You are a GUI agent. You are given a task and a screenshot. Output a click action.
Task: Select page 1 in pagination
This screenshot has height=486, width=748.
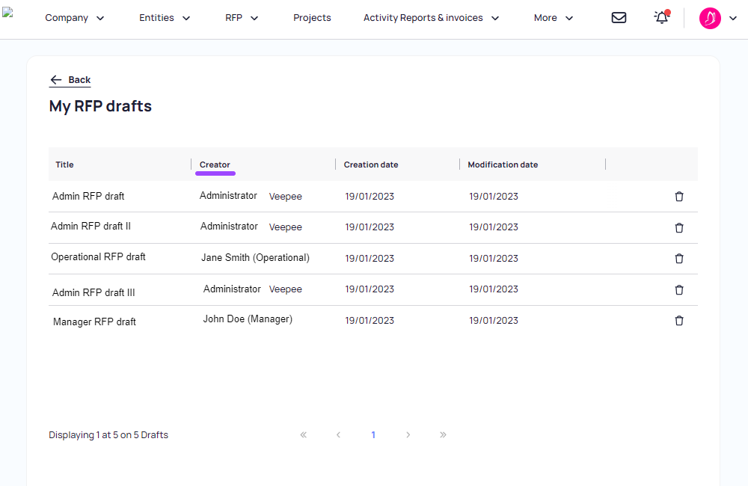[x=373, y=434]
